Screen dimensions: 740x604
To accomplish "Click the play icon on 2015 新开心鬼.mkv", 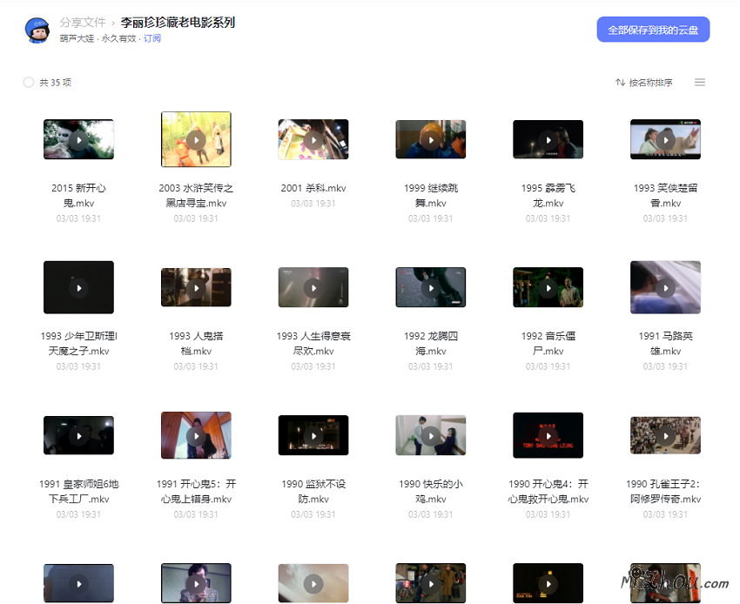I will coord(78,139).
